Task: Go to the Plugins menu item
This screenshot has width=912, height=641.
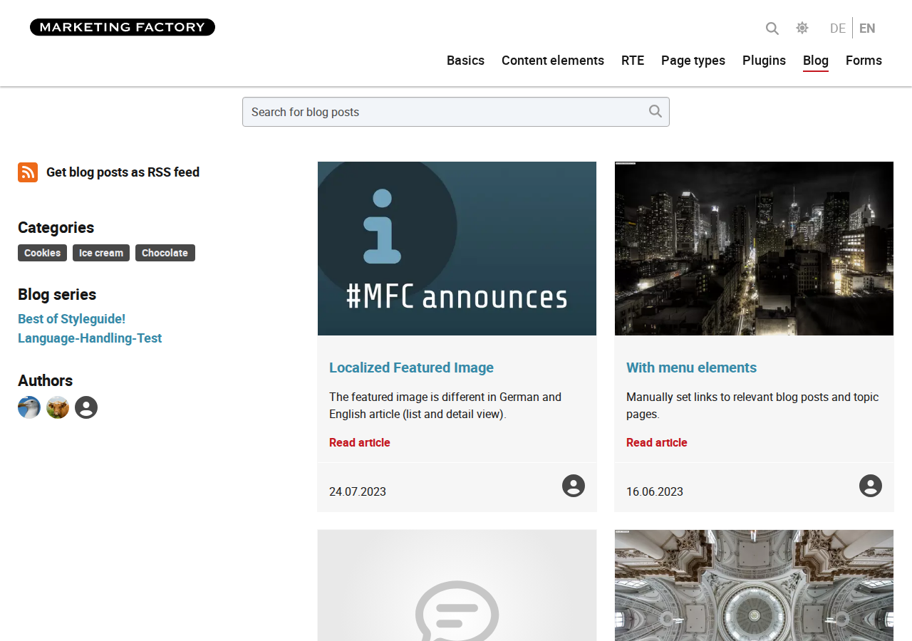Action: [764, 61]
